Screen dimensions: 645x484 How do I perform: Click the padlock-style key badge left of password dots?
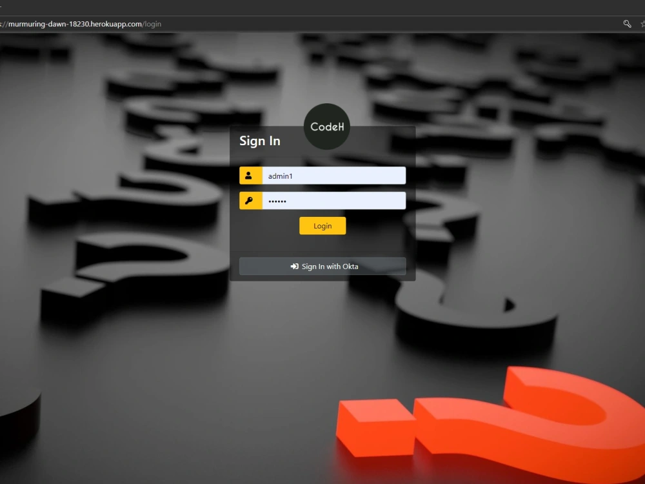coord(251,200)
